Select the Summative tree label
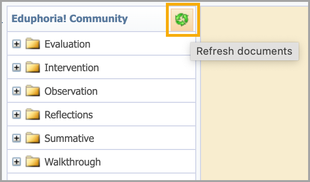This screenshot has width=310, height=182. point(69,138)
